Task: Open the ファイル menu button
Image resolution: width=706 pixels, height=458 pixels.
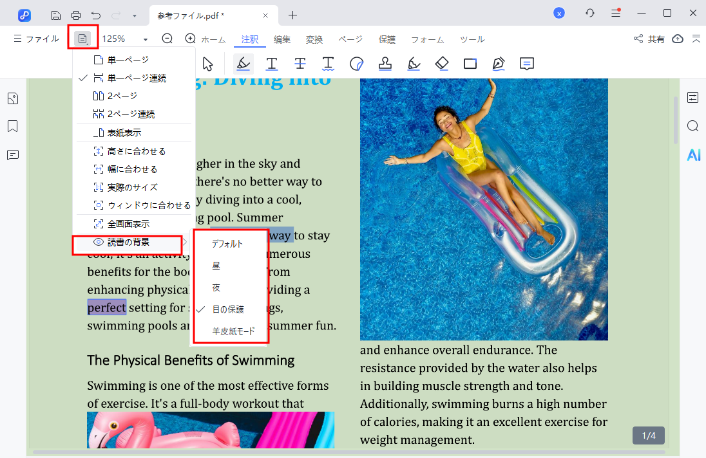Action: tap(36, 39)
